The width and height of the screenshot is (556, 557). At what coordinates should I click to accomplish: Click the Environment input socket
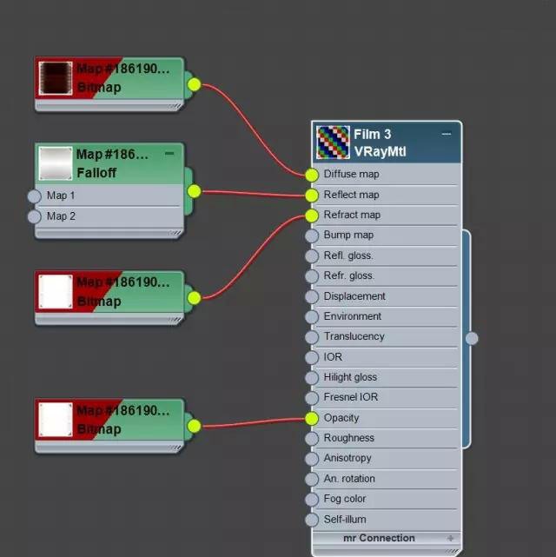(312, 317)
